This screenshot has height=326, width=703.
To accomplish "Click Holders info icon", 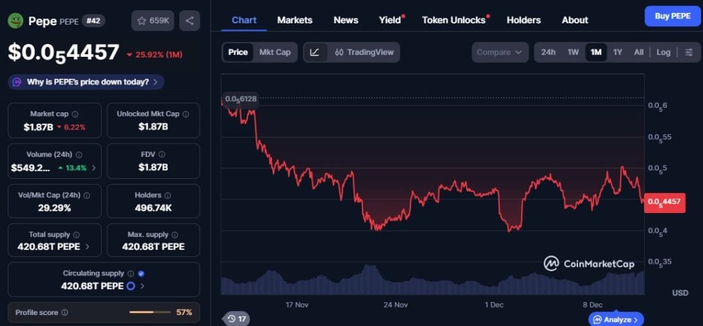I will tap(165, 196).
